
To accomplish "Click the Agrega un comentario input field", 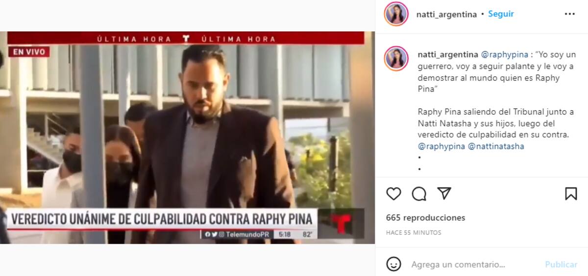I will (473, 264).
